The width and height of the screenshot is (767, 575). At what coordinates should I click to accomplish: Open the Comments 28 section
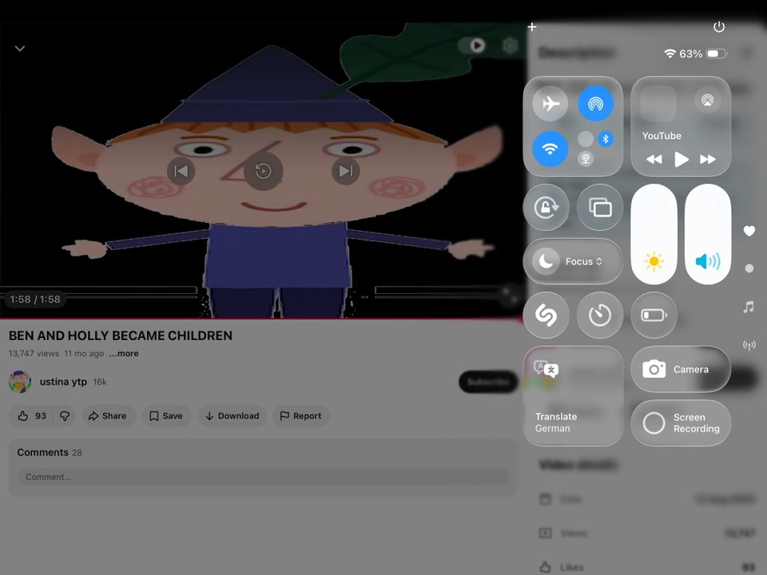(50, 453)
